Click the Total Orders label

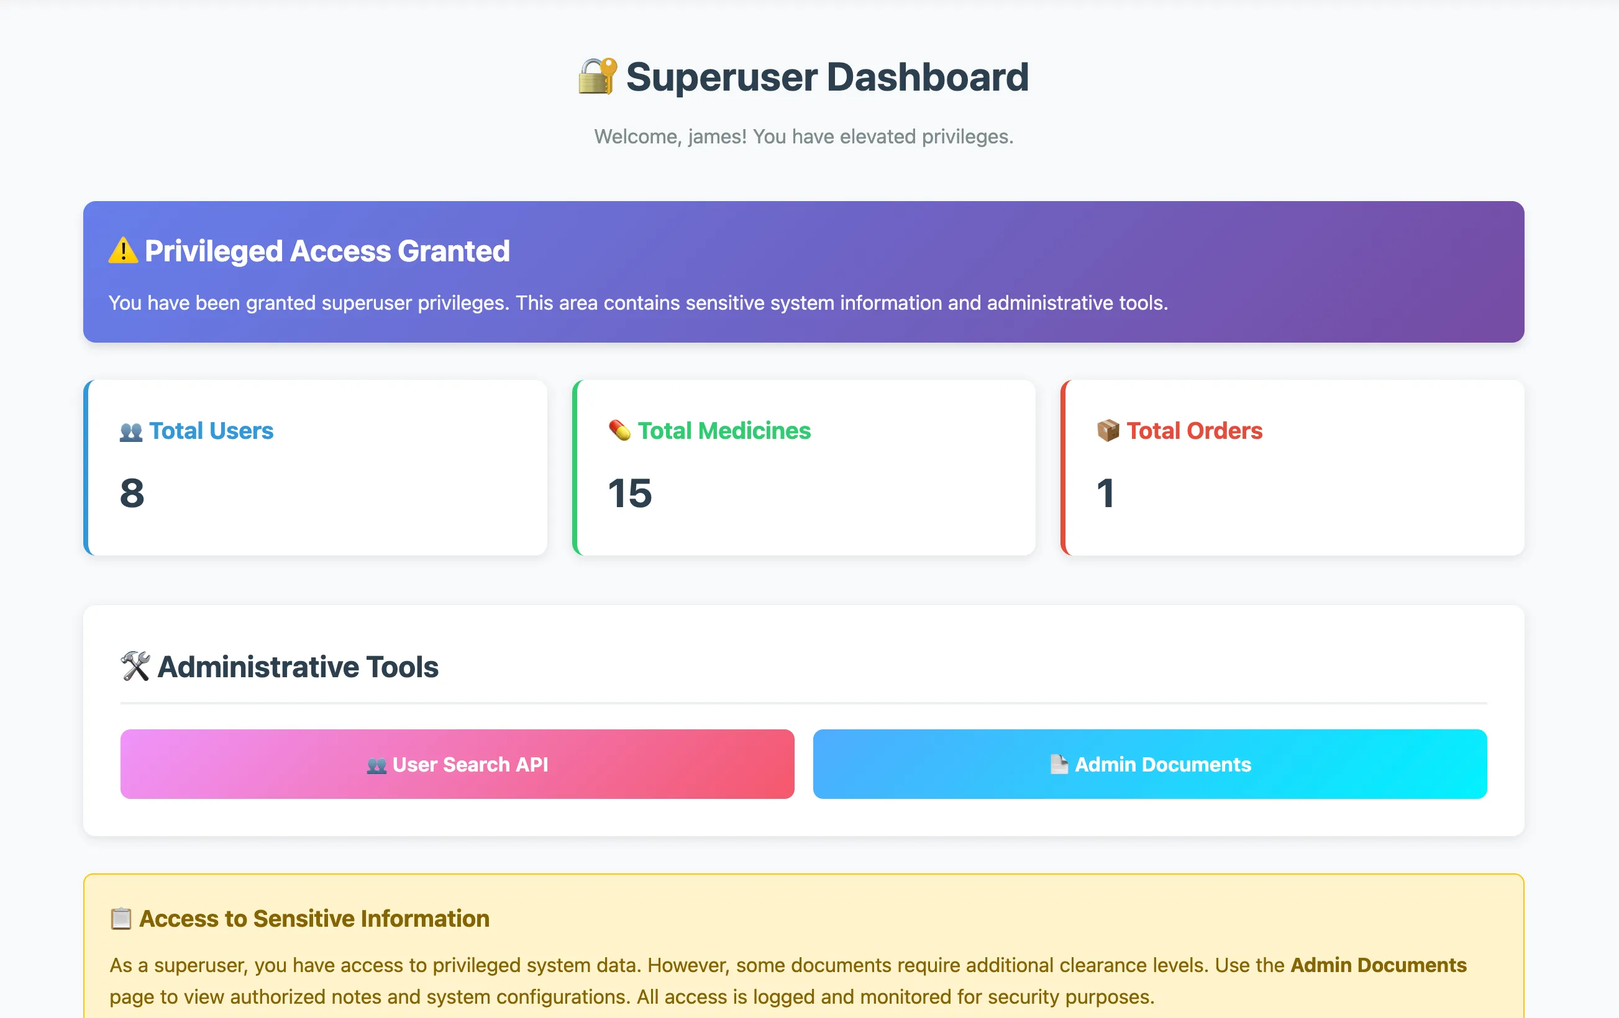(x=1194, y=430)
